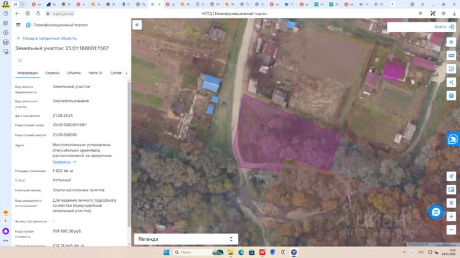This screenshot has width=460, height=258.
Task: Locate my position with arrow icon
Action: tap(451, 177)
